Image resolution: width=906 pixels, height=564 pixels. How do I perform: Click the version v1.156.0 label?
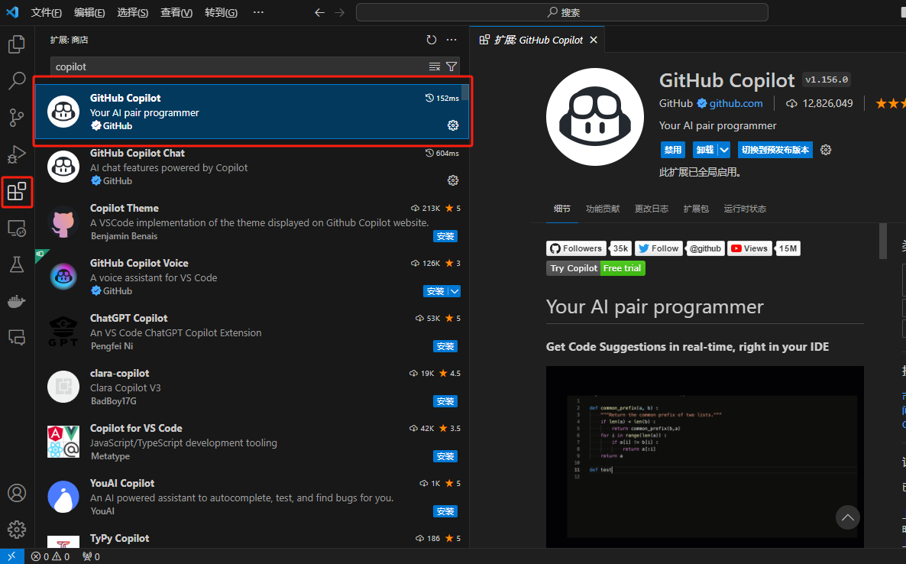(x=827, y=79)
